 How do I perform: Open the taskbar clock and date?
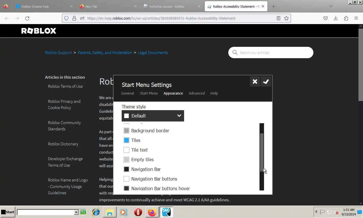[x=349, y=212]
